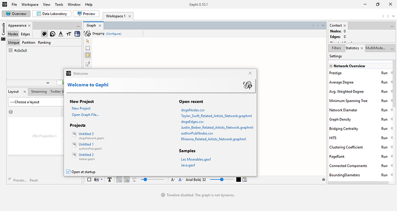Switch to Ranking appearance mode
The image size is (397, 211).
(44, 43)
